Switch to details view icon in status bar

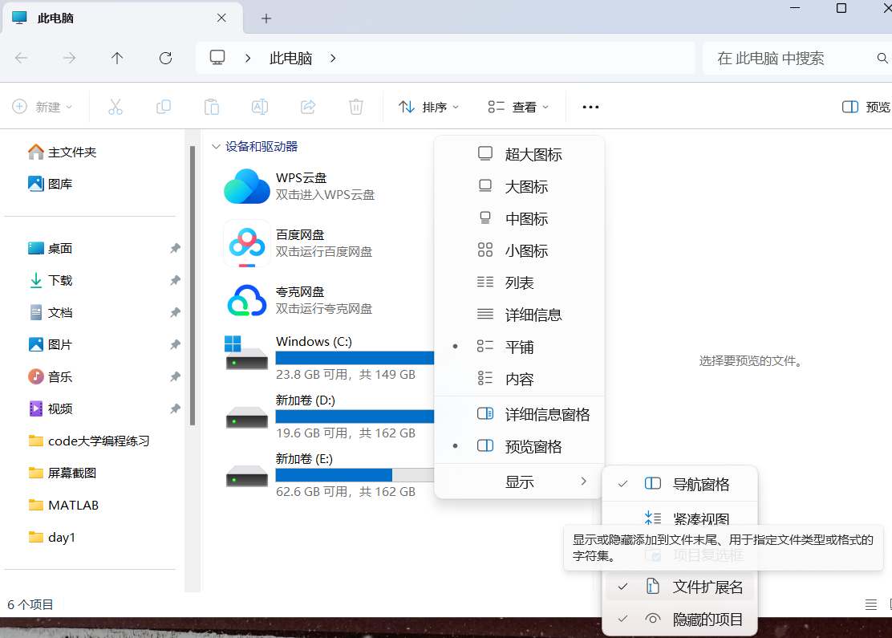click(x=871, y=604)
